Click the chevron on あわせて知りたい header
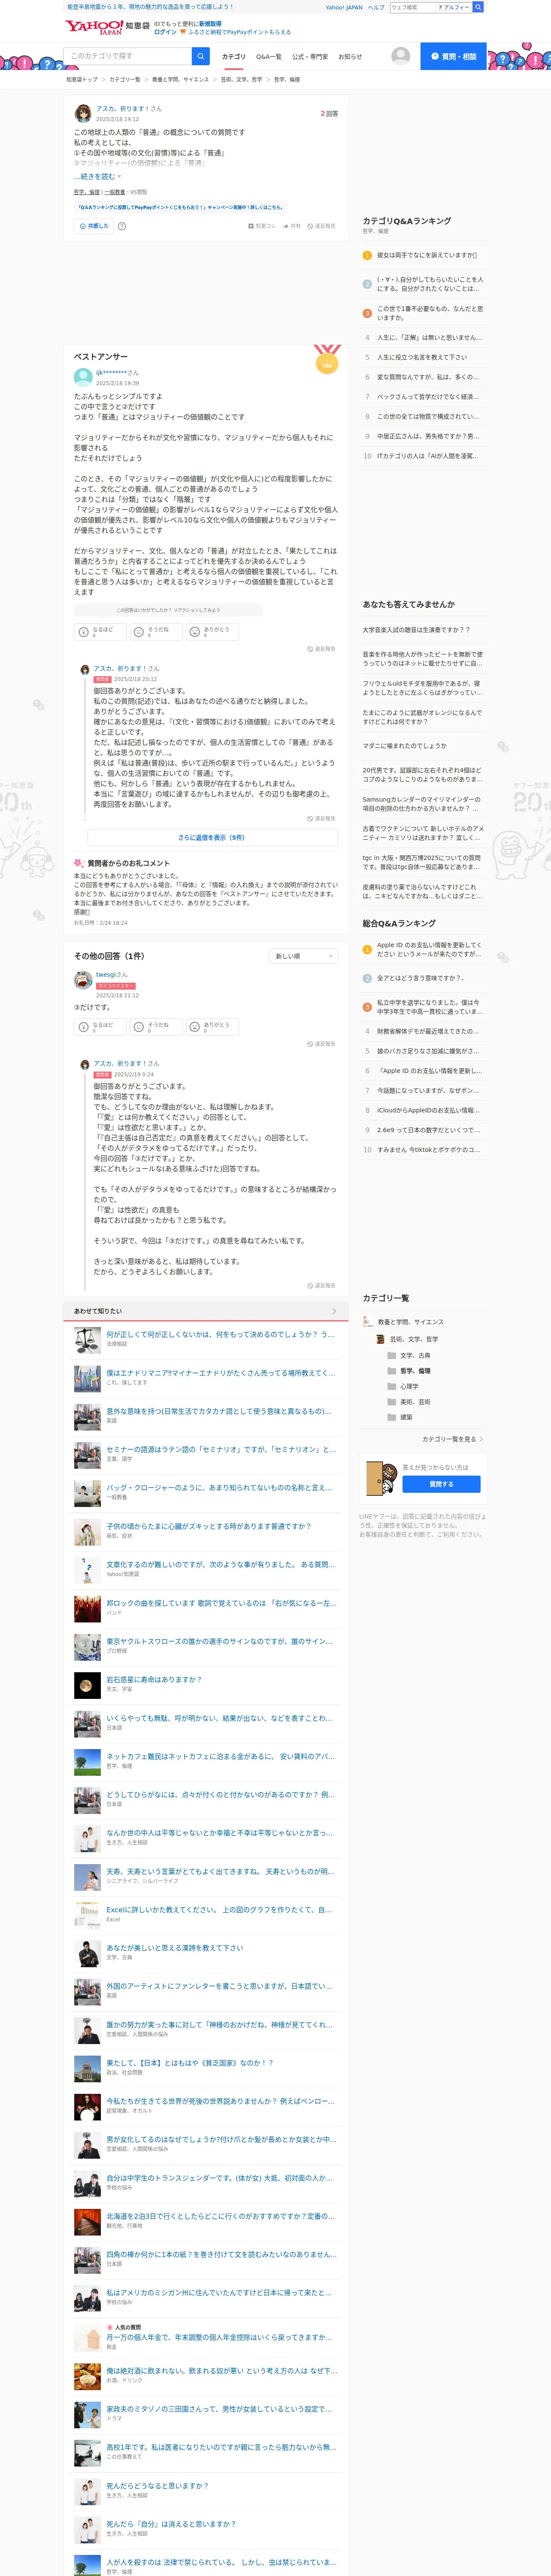The width and height of the screenshot is (551, 2576). (x=333, y=1311)
